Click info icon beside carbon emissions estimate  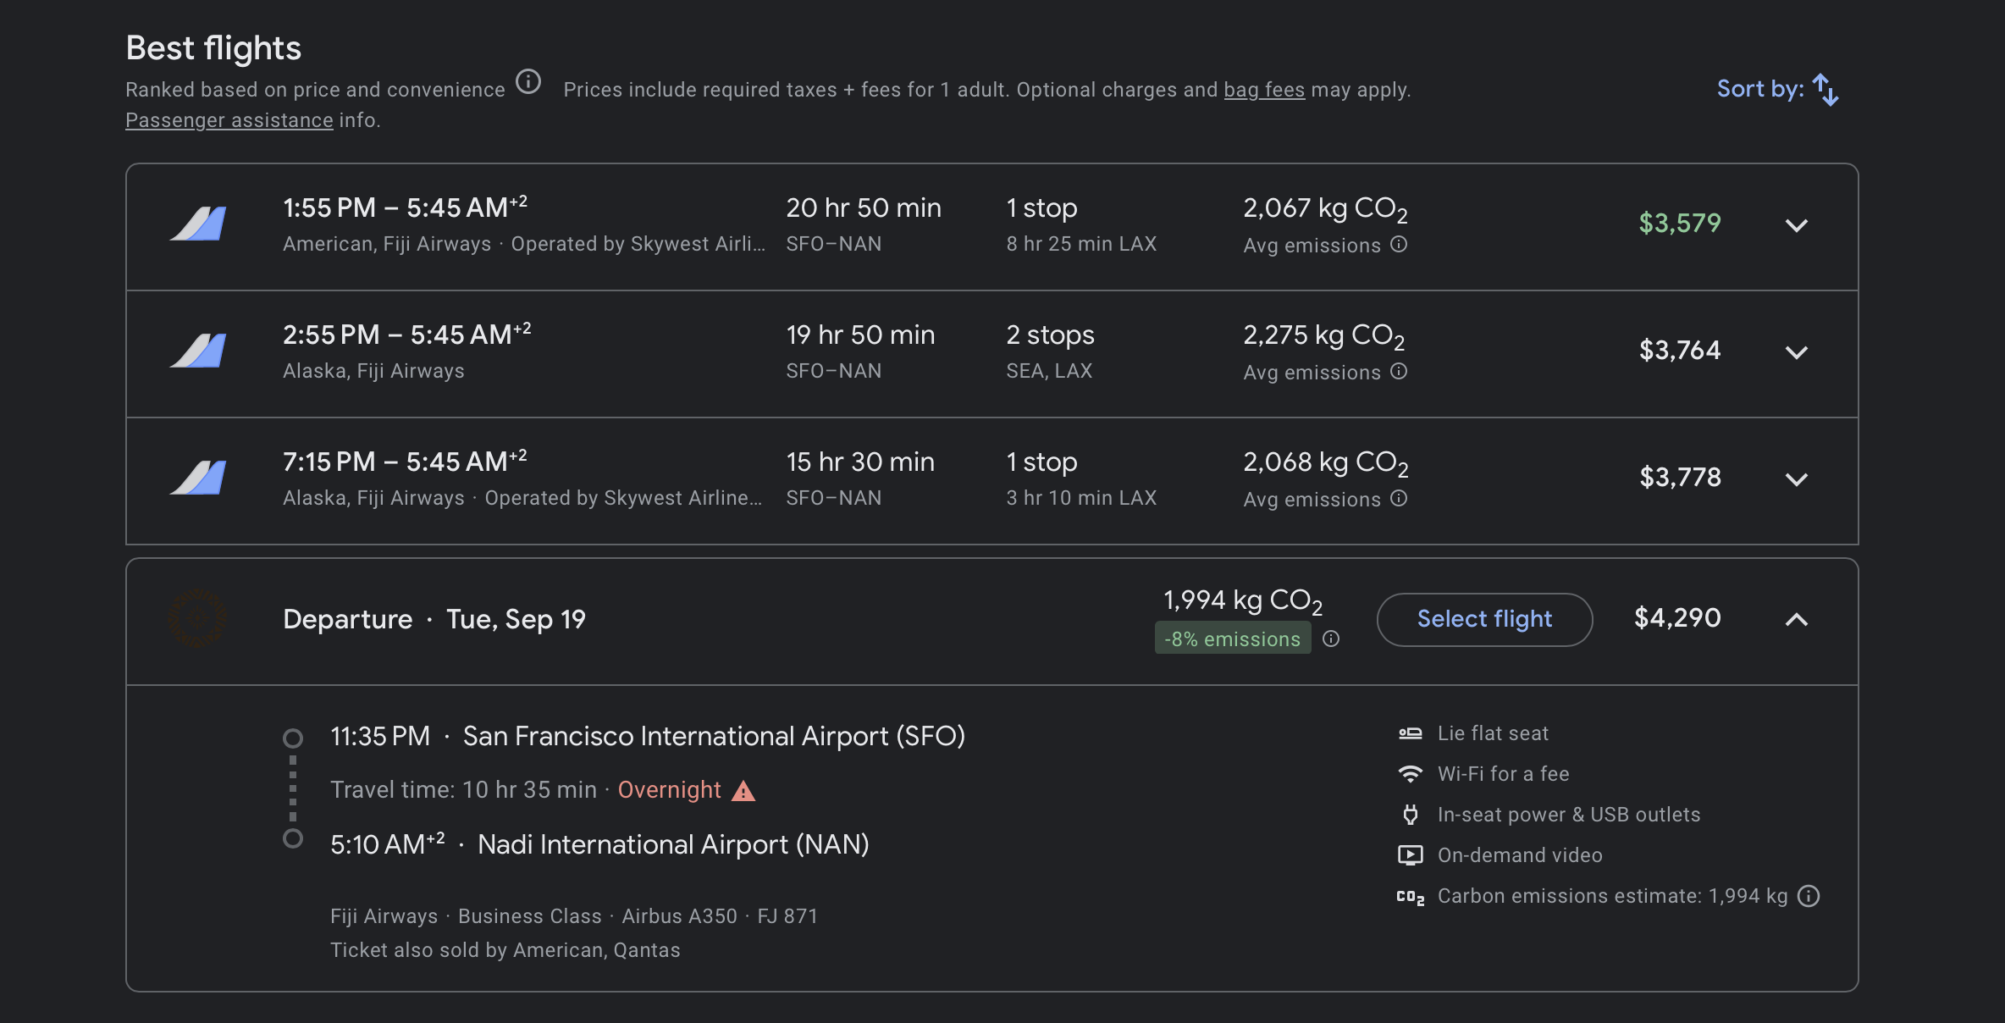coord(1809,896)
